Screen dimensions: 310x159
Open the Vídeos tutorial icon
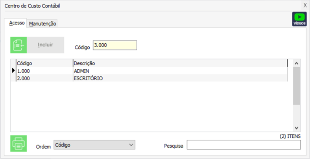point(299,19)
